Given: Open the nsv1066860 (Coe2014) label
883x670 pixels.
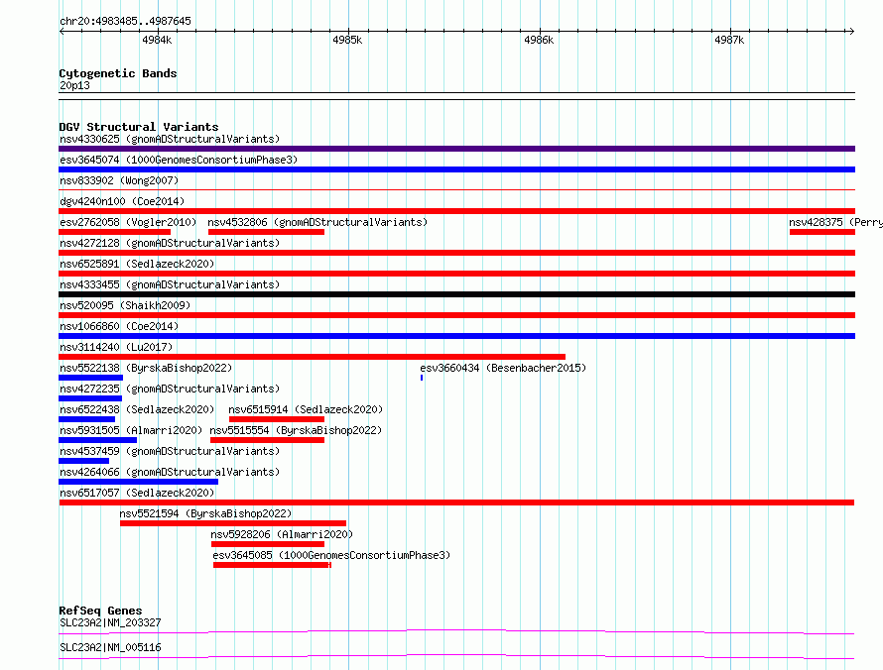Looking at the screenshot, I should (119, 326).
